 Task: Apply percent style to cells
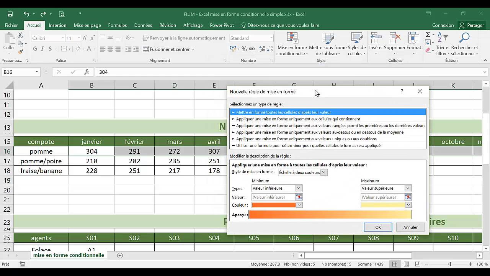(x=244, y=49)
